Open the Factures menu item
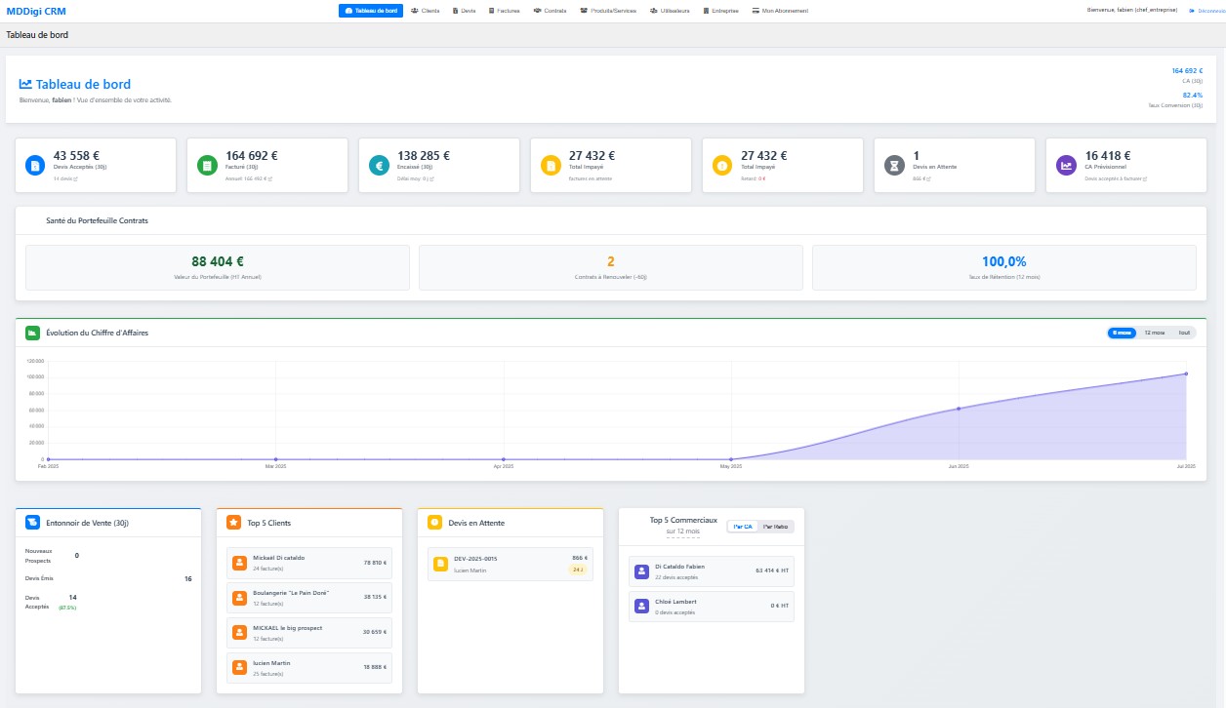The width and height of the screenshot is (1226, 708). [x=505, y=11]
